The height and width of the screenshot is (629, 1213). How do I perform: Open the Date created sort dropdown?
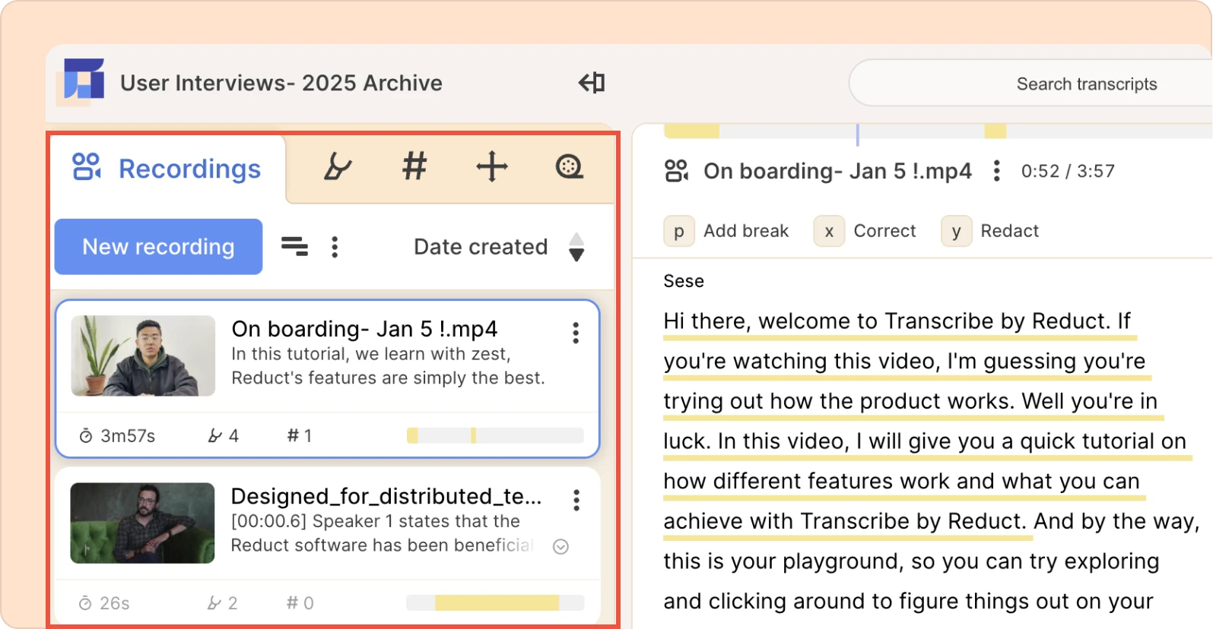pyautogui.click(x=481, y=247)
